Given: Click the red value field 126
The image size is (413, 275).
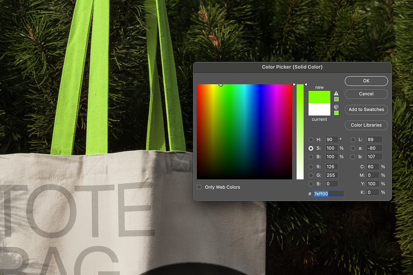Looking at the screenshot, I should [332, 167].
